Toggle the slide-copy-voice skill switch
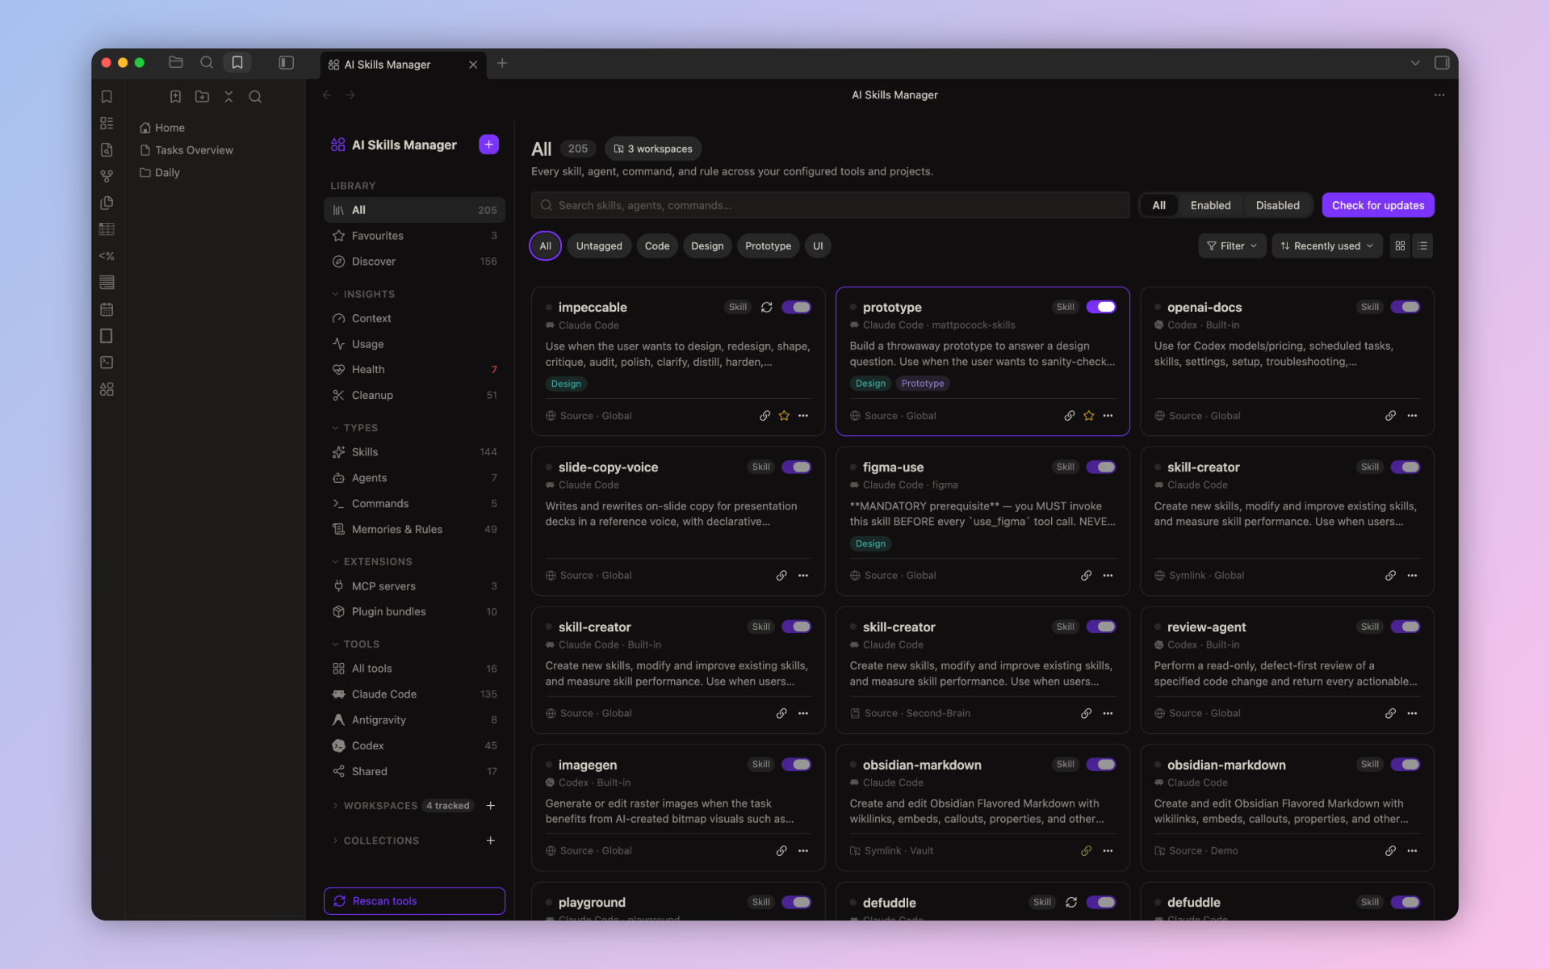This screenshot has width=1550, height=969. click(797, 467)
